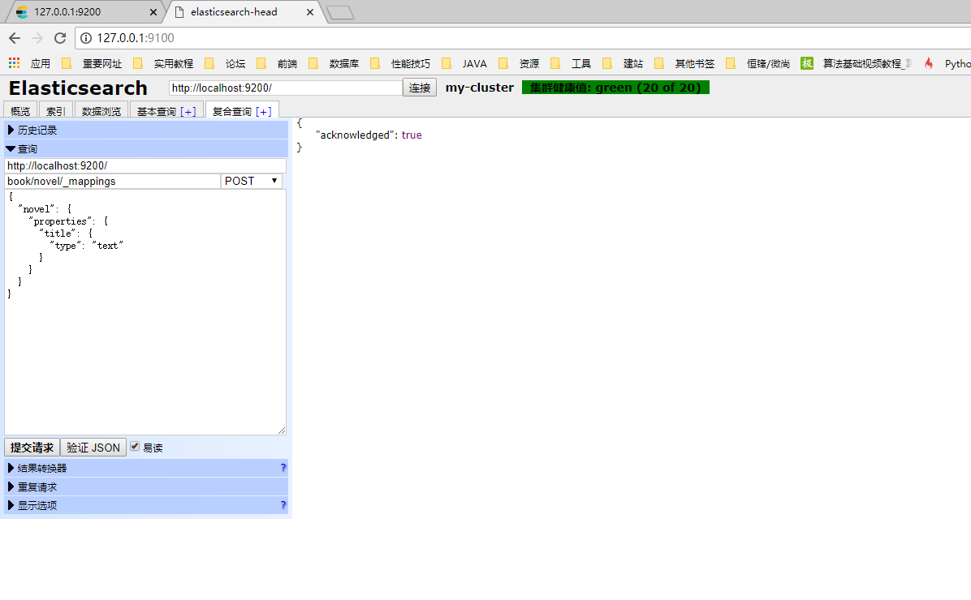This screenshot has width=971, height=600.
Task: Expand the 历史记录 history section
Action: coord(147,130)
